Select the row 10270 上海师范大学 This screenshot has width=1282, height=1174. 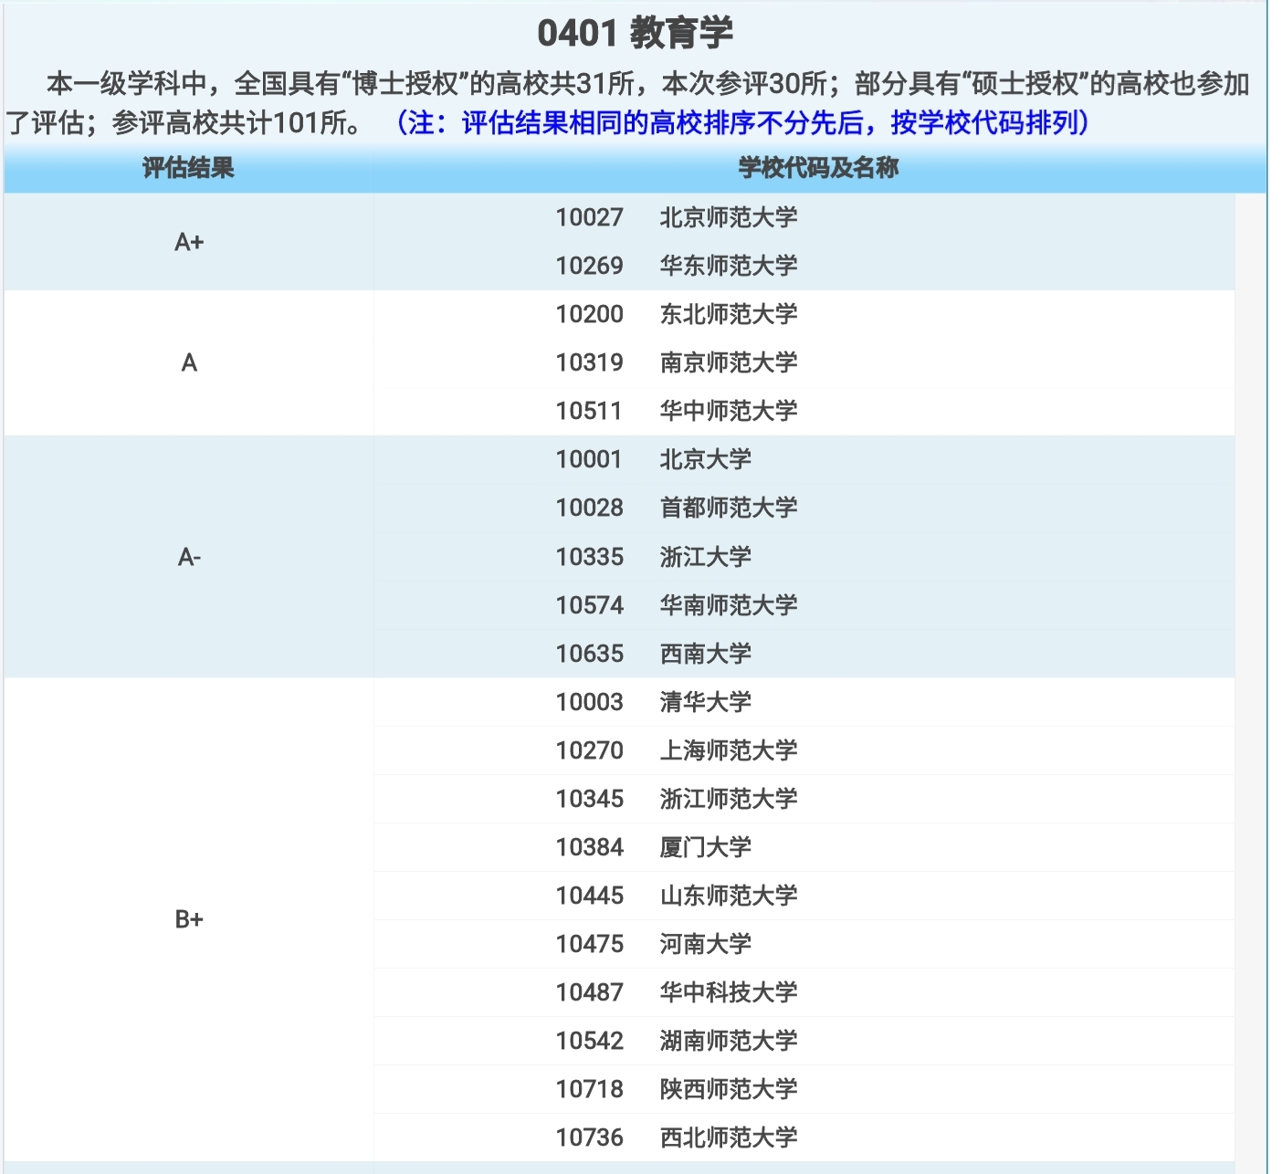[804, 750]
